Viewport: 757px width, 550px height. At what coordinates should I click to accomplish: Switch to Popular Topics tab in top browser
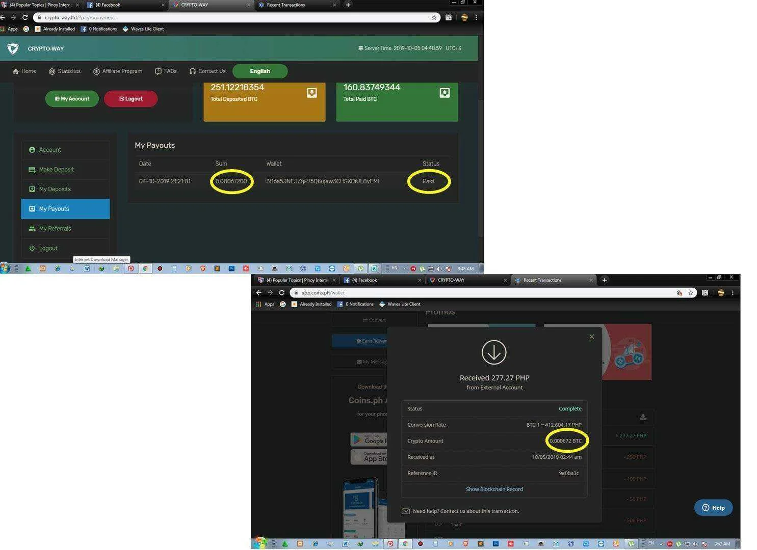pos(40,5)
